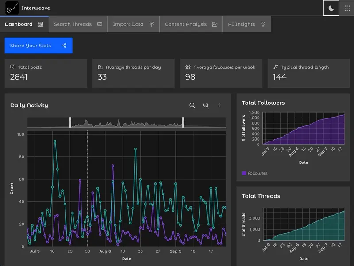The height and width of the screenshot is (266, 354).
Task: Open the Import Data tab
Action: pos(133,24)
